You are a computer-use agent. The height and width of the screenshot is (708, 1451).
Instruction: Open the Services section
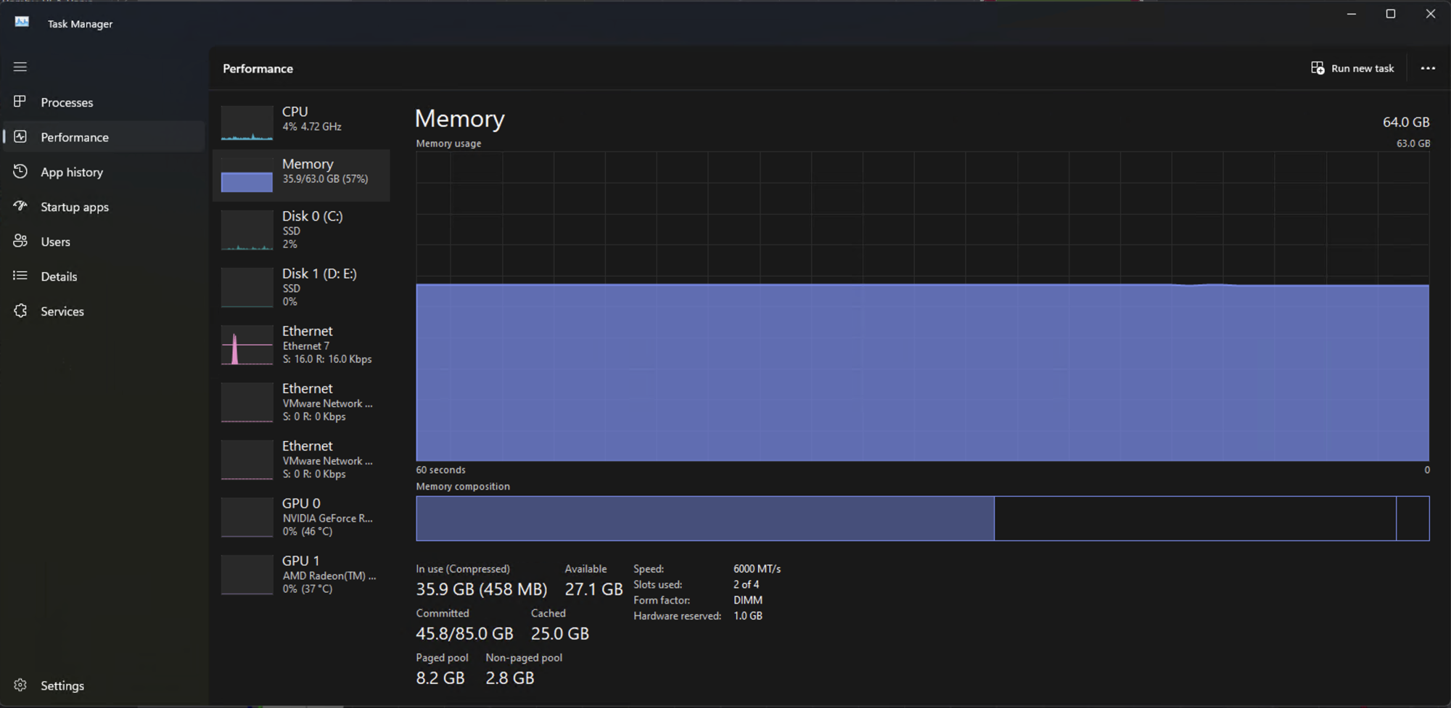62,311
